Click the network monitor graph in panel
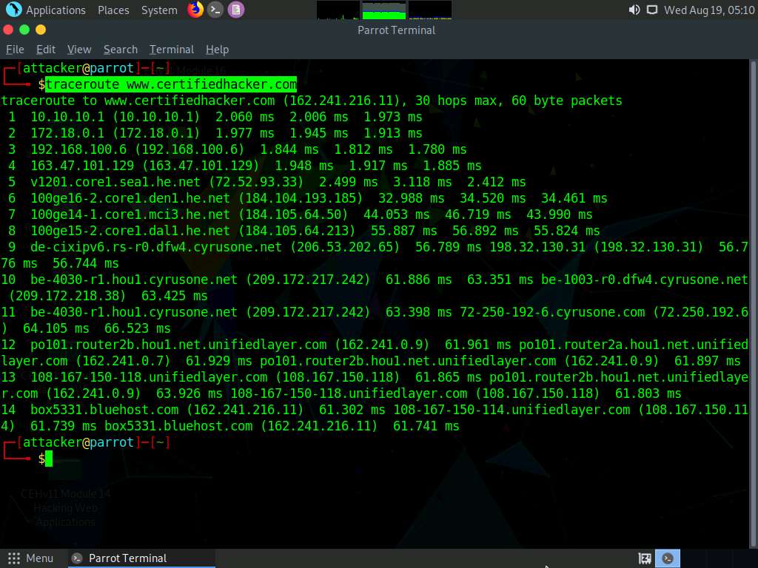This screenshot has height=568, width=758. [x=430, y=10]
